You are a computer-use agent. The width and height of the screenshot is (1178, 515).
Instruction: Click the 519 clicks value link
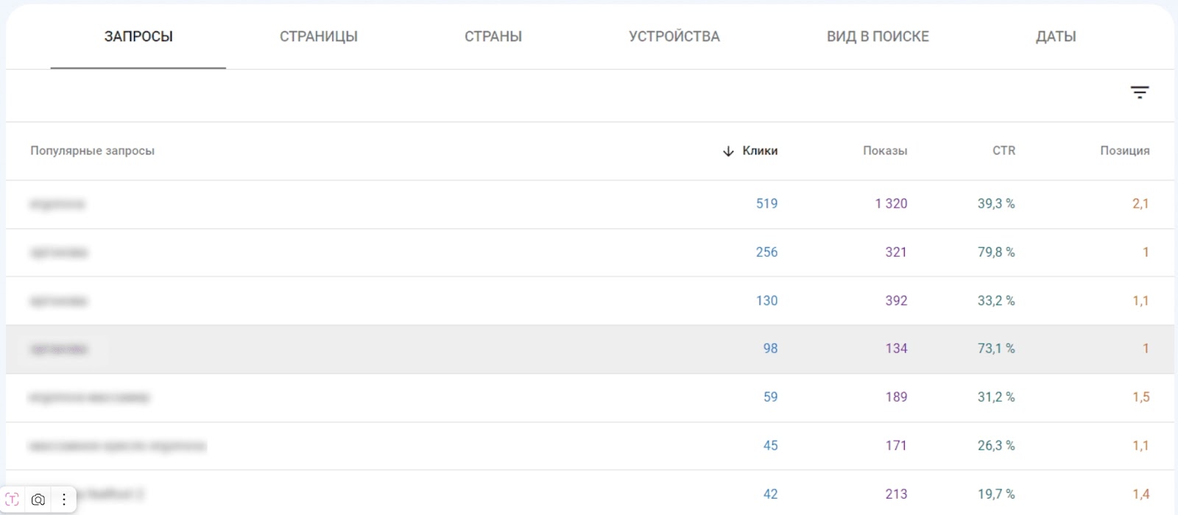coord(767,204)
